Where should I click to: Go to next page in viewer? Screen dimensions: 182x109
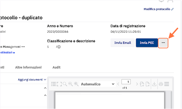(x=137, y=84)
